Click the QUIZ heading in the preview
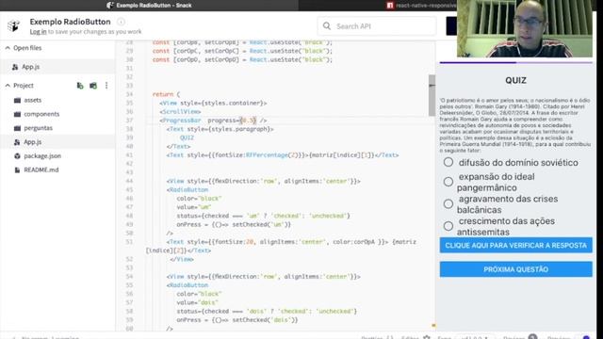The image size is (603, 339). [515, 80]
